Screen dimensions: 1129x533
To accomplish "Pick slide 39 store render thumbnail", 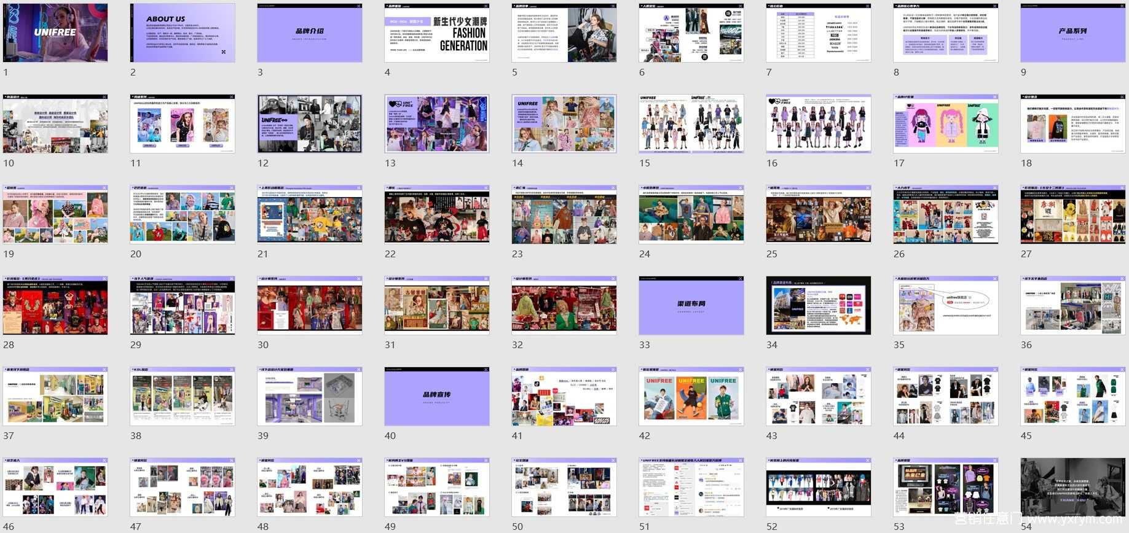I will point(310,396).
